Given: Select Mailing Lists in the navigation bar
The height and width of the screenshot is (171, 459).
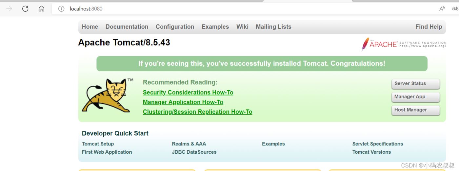Looking at the screenshot, I should point(273,27).
